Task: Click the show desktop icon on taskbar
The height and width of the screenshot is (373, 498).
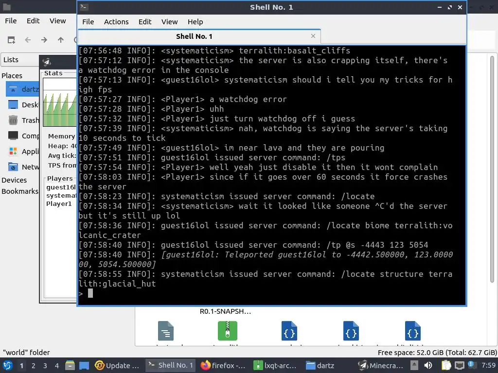Action: click(x=84, y=366)
